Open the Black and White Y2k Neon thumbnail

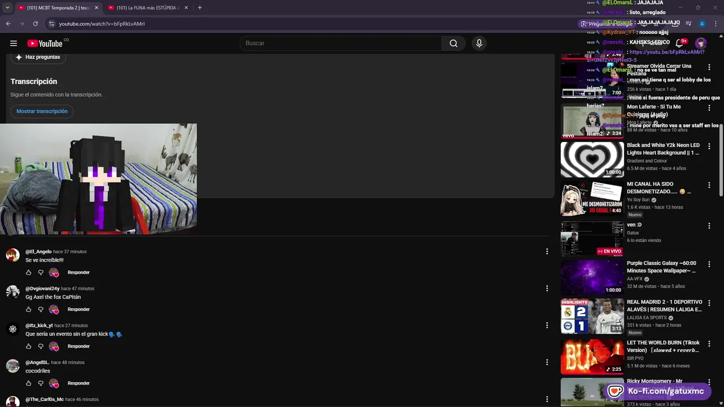(592, 159)
